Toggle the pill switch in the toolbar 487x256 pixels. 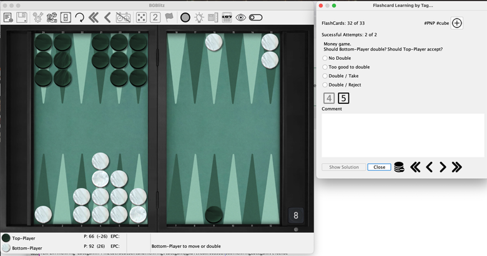[x=255, y=17]
